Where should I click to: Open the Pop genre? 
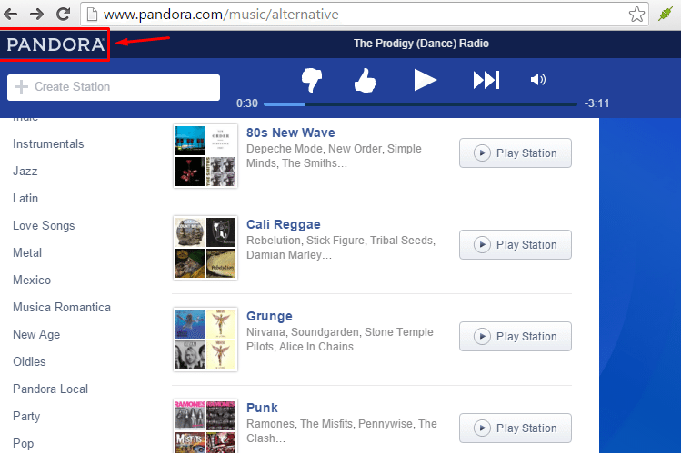pos(24,443)
